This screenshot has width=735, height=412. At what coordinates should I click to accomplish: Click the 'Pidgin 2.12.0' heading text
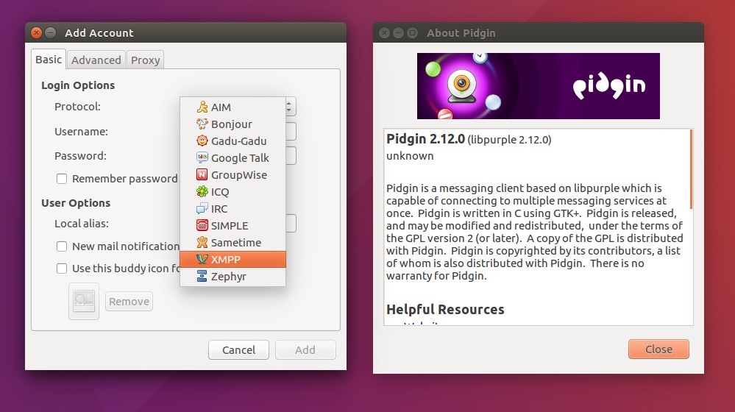point(426,139)
